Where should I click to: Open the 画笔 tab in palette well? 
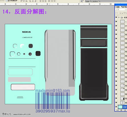[88, 1]
